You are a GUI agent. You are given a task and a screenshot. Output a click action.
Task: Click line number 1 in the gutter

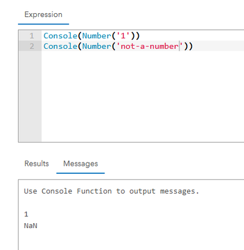(32, 36)
